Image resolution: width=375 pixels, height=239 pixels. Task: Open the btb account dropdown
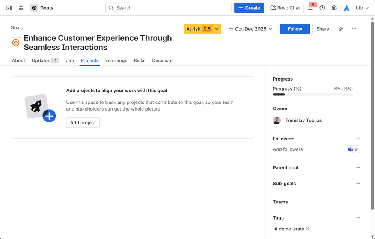click(362, 8)
